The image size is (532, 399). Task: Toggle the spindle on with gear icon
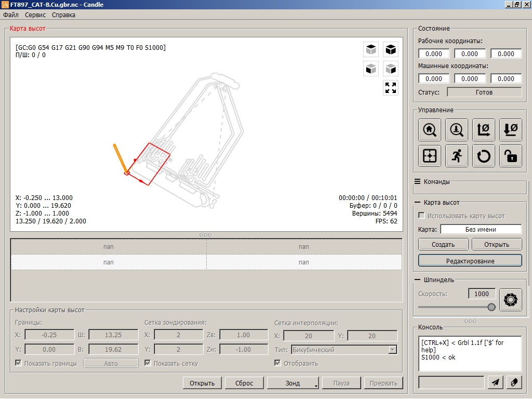coord(511,300)
